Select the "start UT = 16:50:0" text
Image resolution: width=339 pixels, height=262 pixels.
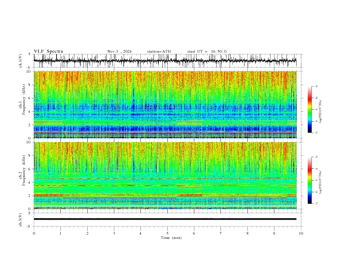tap(207, 51)
